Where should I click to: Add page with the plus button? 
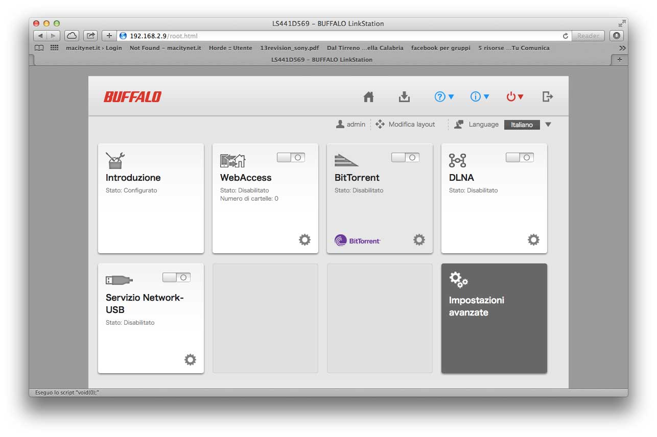(x=109, y=36)
